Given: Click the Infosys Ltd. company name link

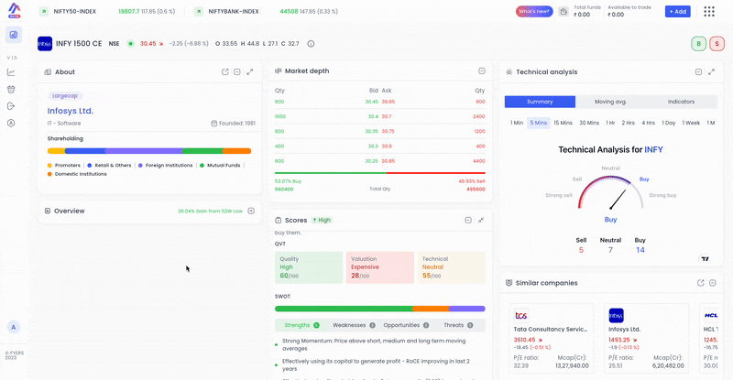Looking at the screenshot, I should [x=71, y=111].
